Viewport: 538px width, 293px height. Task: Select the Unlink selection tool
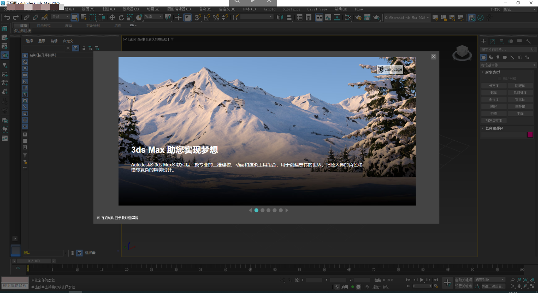point(35,17)
